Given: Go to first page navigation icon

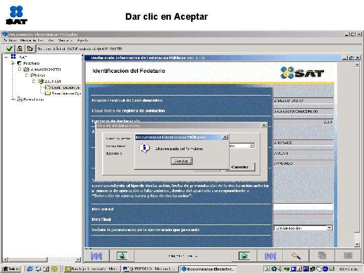Looking at the screenshot, I should (97, 256).
